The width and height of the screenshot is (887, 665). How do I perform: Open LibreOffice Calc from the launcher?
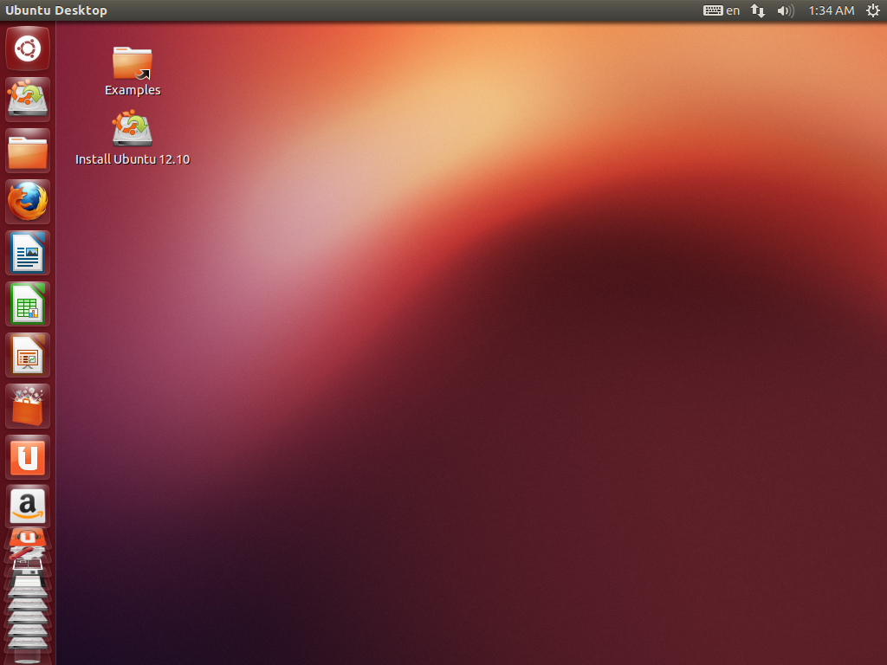[27, 304]
